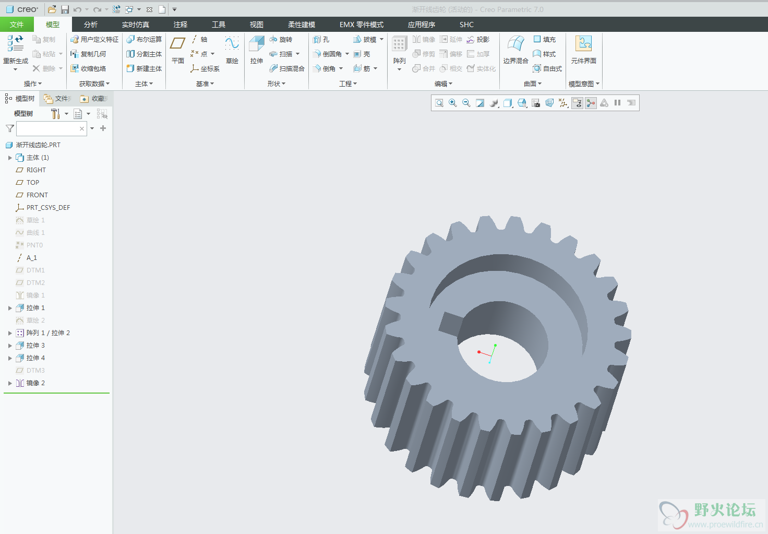Create a datum Plane (平面)
Screen dimensions: 768x534
[x=178, y=50]
